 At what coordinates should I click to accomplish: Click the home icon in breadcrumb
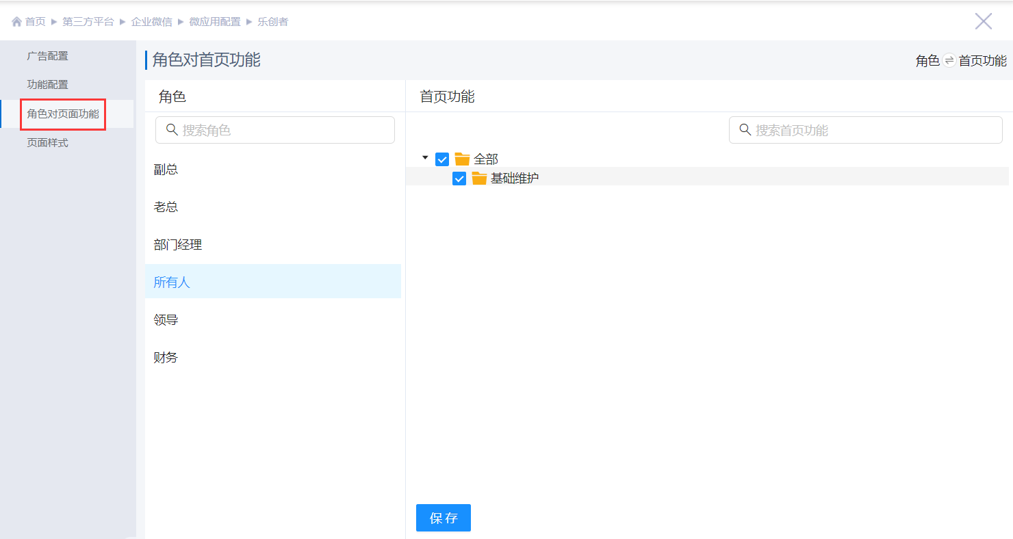click(16, 22)
